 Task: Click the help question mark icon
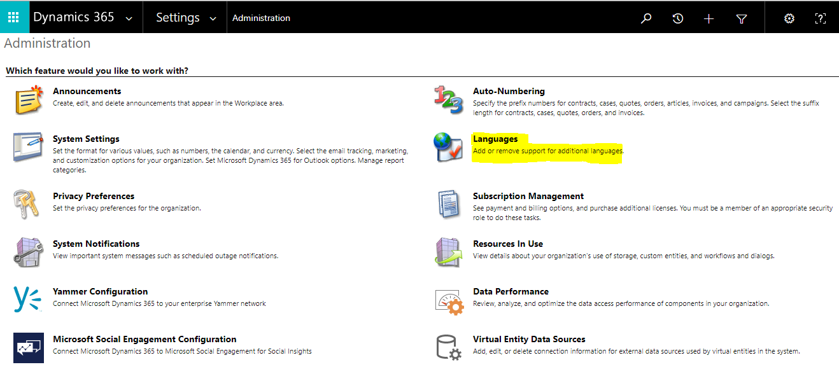(821, 18)
